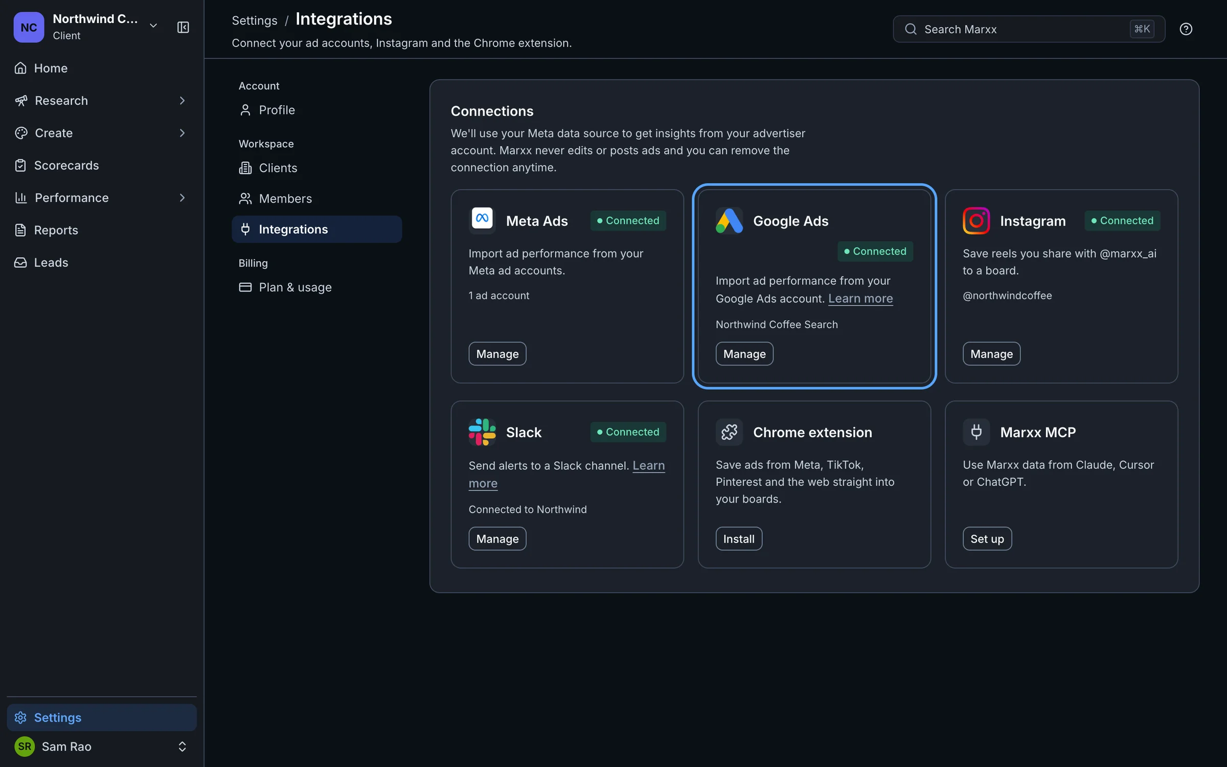Screen dimensions: 1227x767
Task: Click the Settings breadcrumb link
Action: click(x=254, y=20)
